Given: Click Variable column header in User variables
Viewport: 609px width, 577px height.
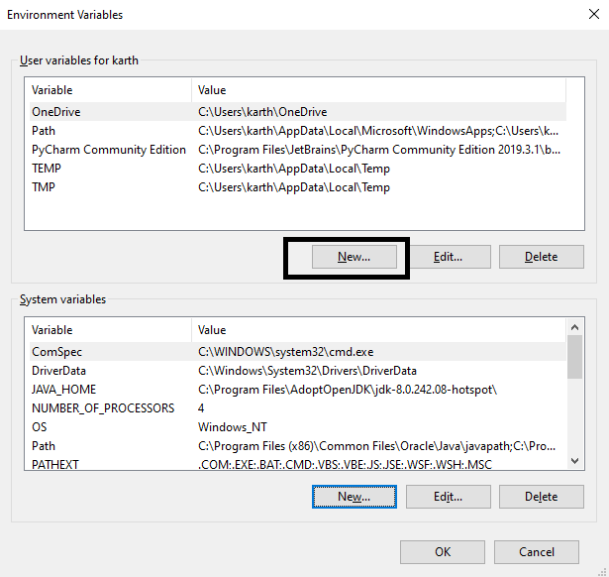Looking at the screenshot, I should pyautogui.click(x=110, y=90).
